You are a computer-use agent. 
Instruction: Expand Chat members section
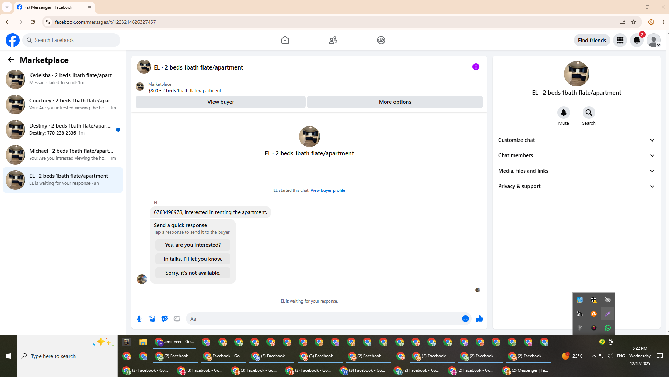tap(576, 155)
